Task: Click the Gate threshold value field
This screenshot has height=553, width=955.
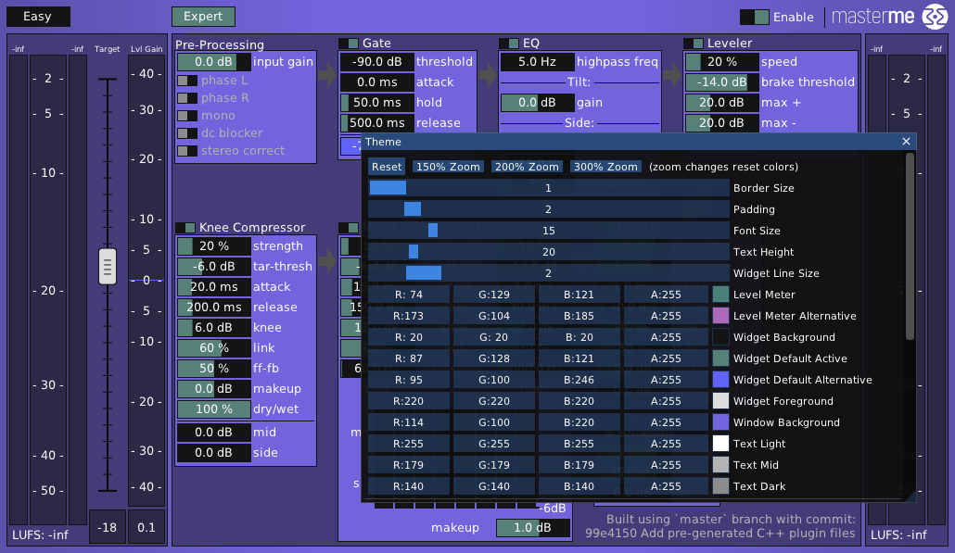Action: point(376,62)
